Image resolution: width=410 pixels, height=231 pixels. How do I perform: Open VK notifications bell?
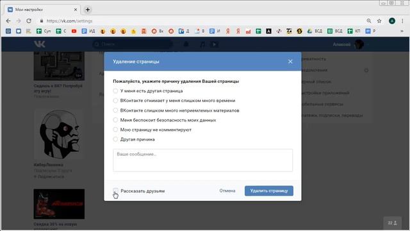[x=186, y=44]
